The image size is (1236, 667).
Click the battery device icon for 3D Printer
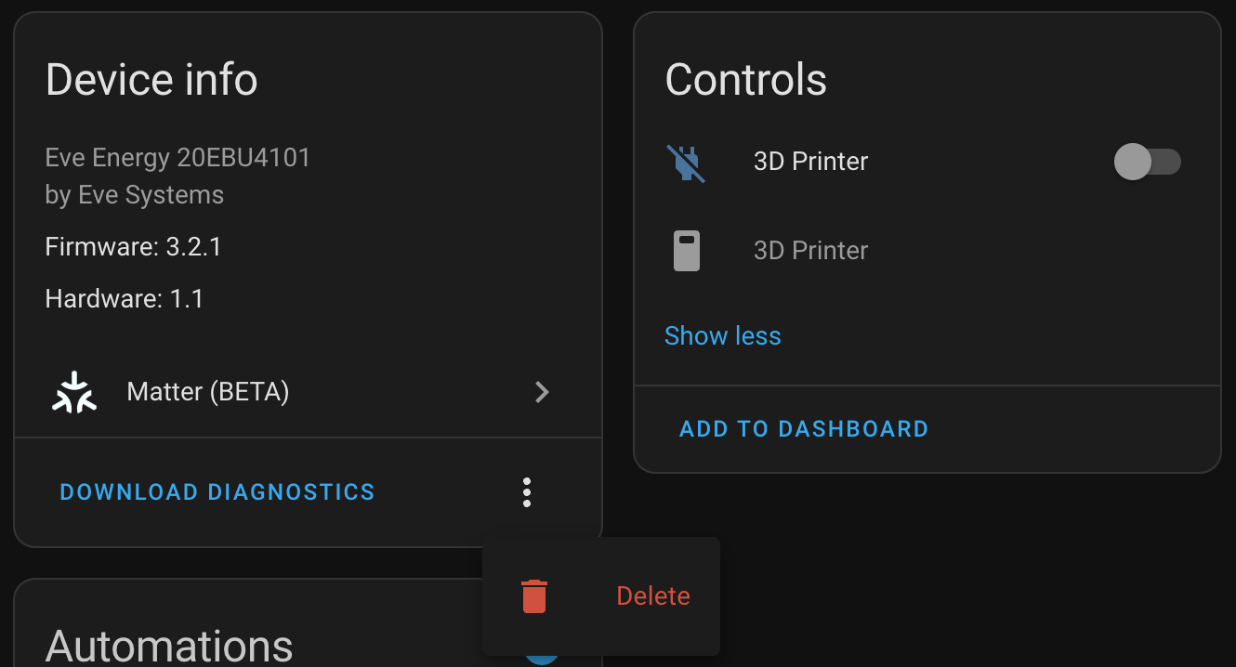[685, 249]
